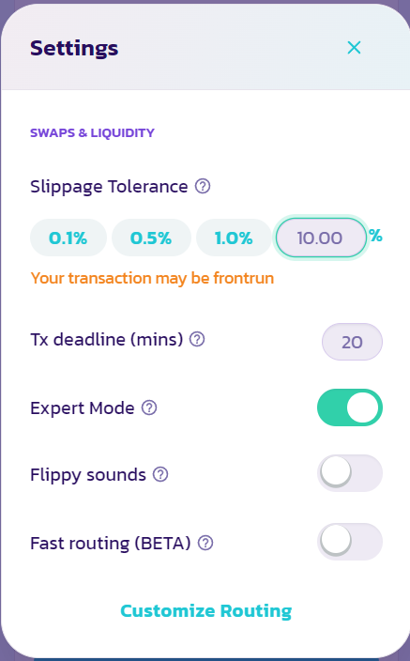This screenshot has width=410, height=661.
Task: Click the SWAPS & LIQUIDITY section heading
Action: (x=92, y=132)
